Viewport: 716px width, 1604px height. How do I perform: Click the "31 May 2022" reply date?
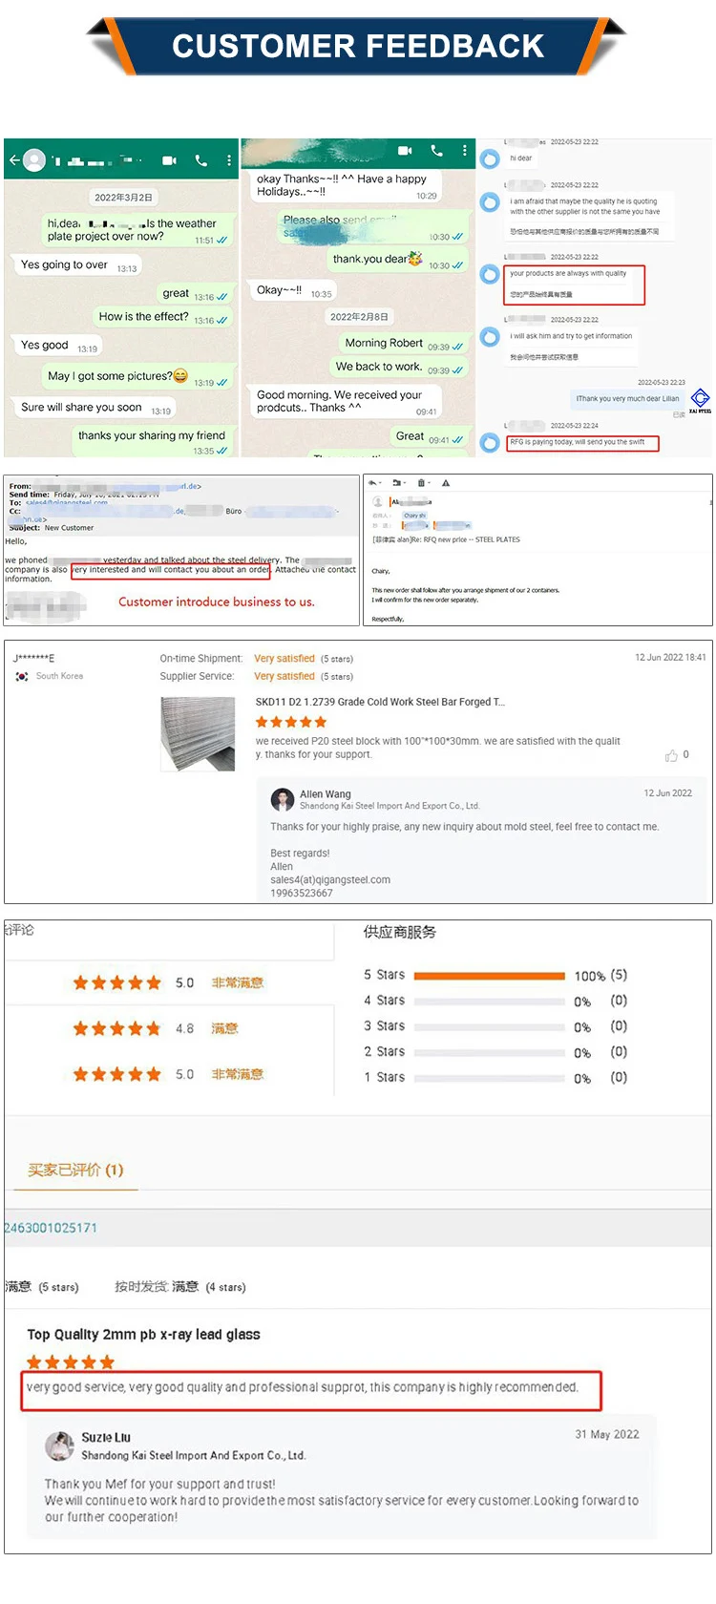pyautogui.click(x=607, y=1434)
